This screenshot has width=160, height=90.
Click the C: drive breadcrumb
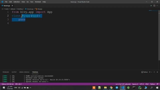[x=2, y=9]
